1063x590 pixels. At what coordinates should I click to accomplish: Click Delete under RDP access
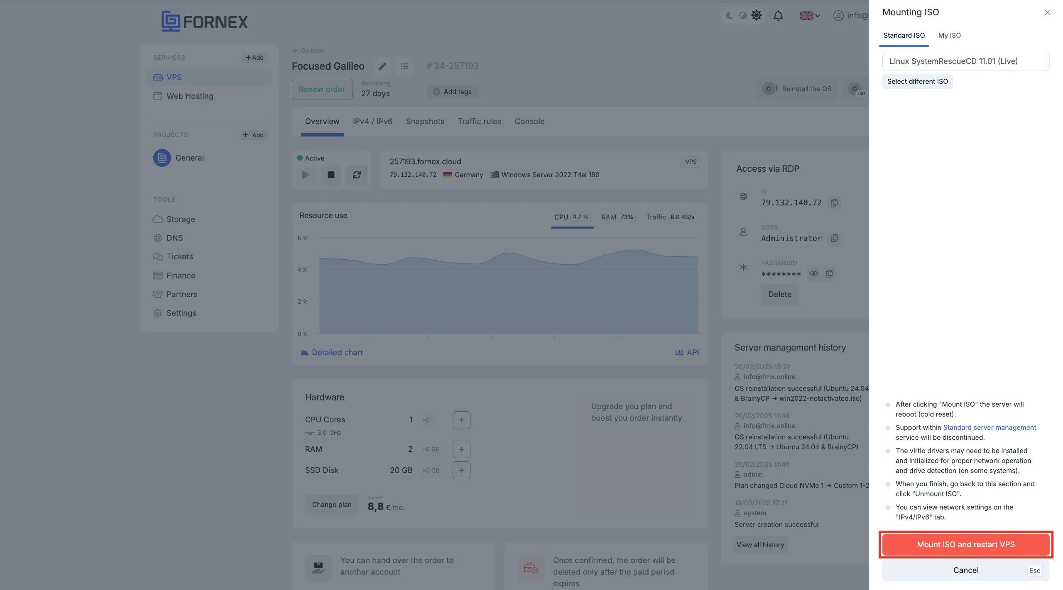point(780,295)
